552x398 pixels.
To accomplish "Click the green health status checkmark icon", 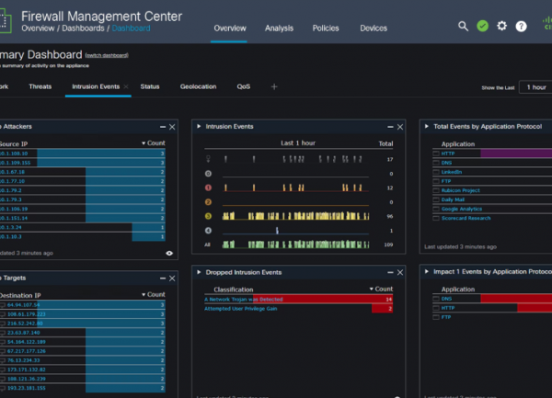I will [482, 26].
